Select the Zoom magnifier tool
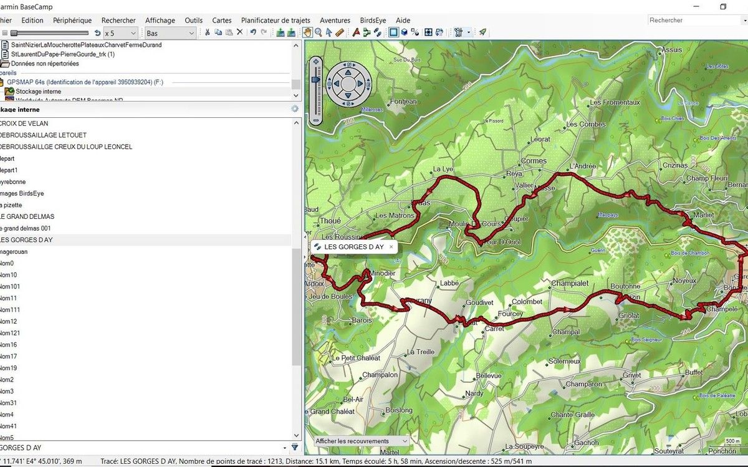The height and width of the screenshot is (467, 748). click(319, 32)
